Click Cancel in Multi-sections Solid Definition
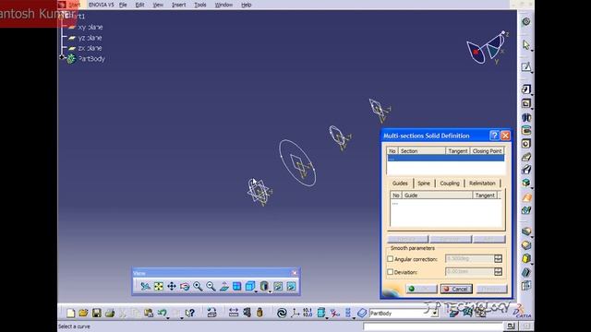The width and height of the screenshot is (591, 332). click(x=456, y=289)
